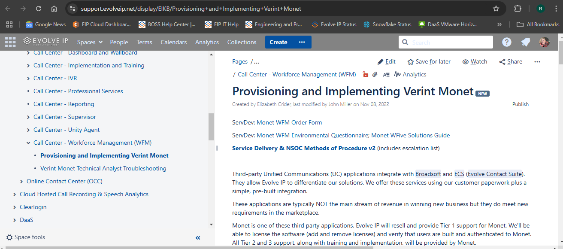The width and height of the screenshot is (563, 249).
Task: Click the Help question mark icon
Action: (x=507, y=42)
